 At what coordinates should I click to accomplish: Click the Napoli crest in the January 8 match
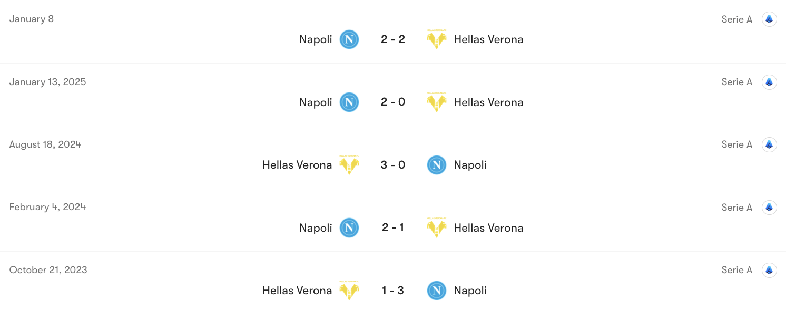point(349,39)
